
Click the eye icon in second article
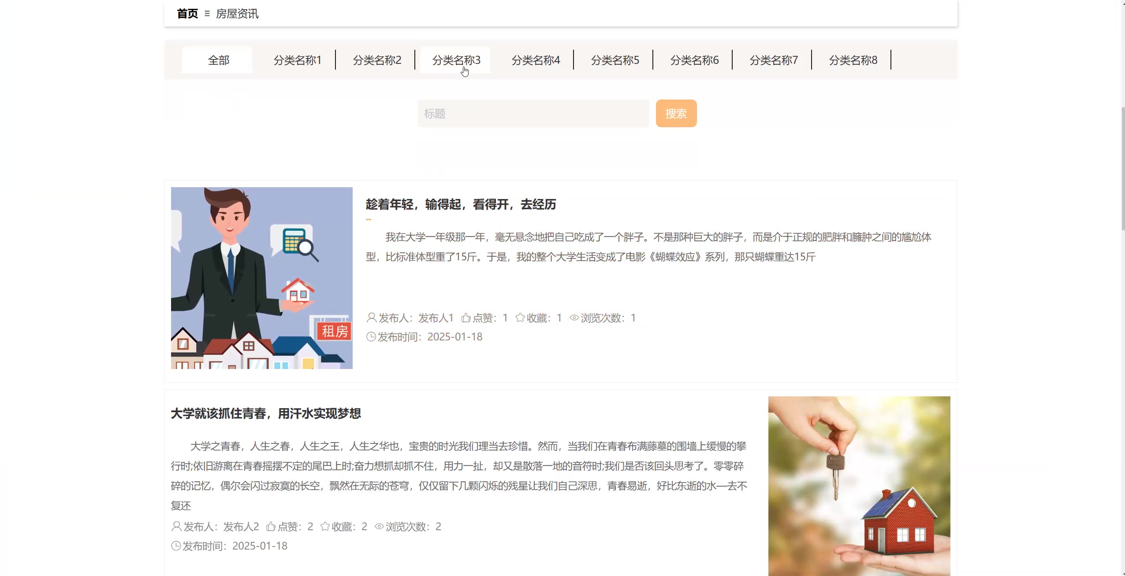[x=379, y=526]
